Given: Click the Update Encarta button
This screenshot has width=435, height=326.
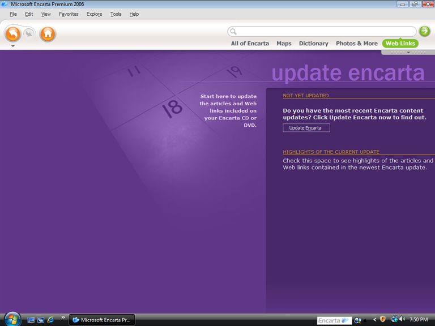Looking at the screenshot, I should coord(306,128).
